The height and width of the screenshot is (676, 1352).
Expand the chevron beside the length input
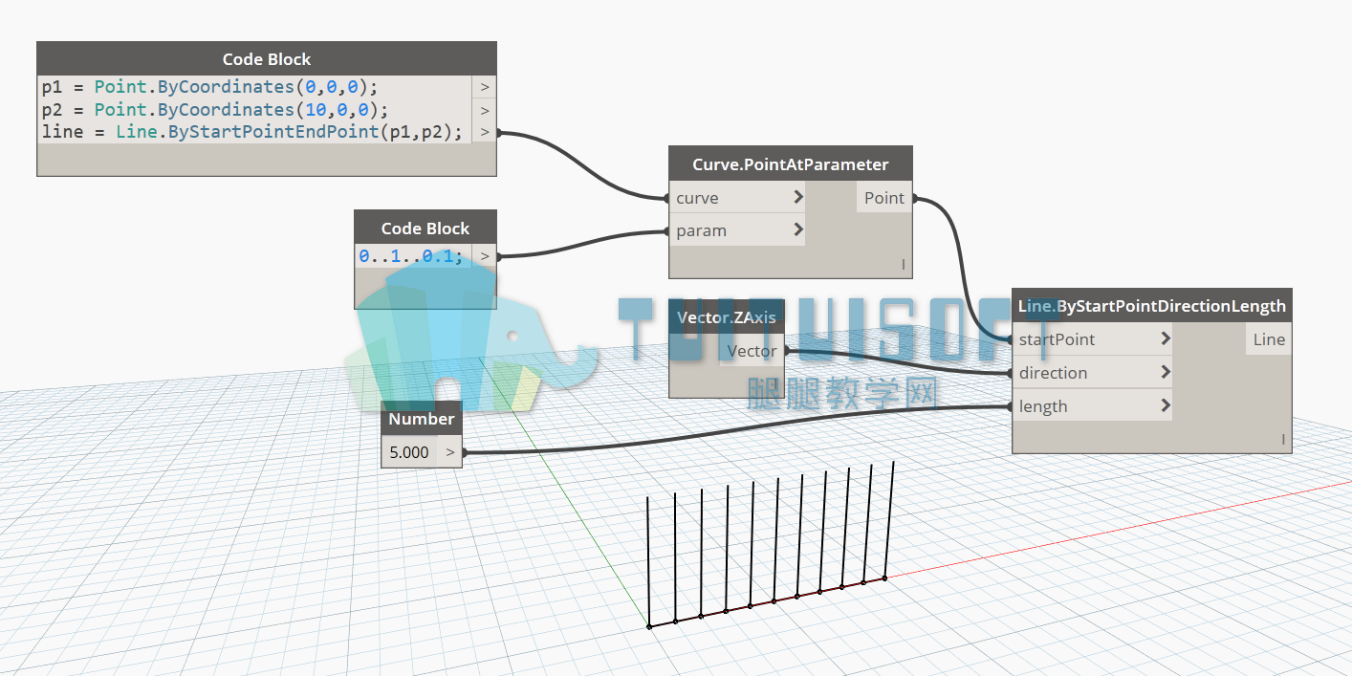coord(1166,406)
